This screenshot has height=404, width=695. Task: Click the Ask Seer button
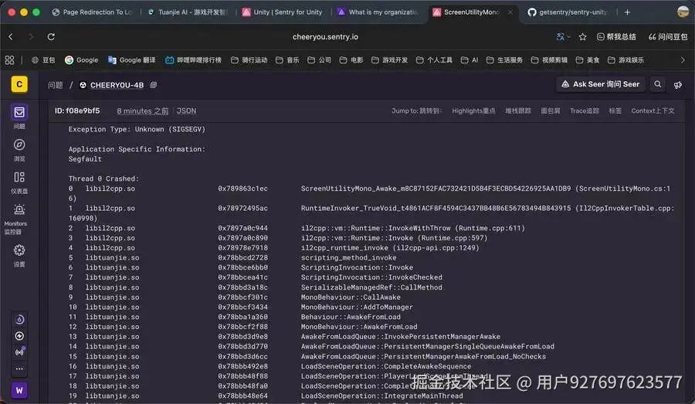pyautogui.click(x=601, y=84)
